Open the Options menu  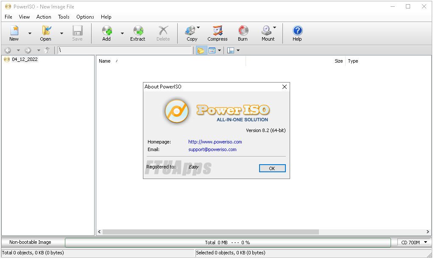[x=85, y=17]
